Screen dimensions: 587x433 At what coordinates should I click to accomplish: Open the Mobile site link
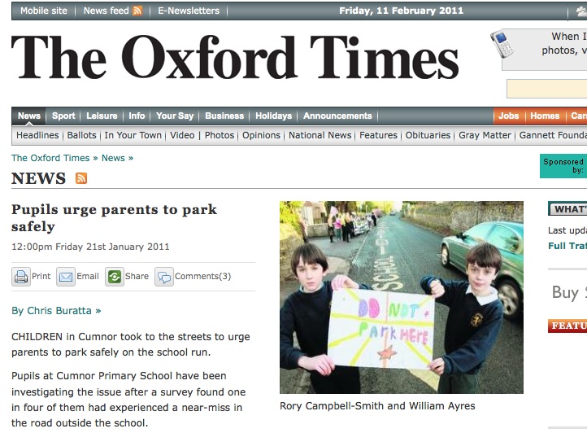point(44,11)
